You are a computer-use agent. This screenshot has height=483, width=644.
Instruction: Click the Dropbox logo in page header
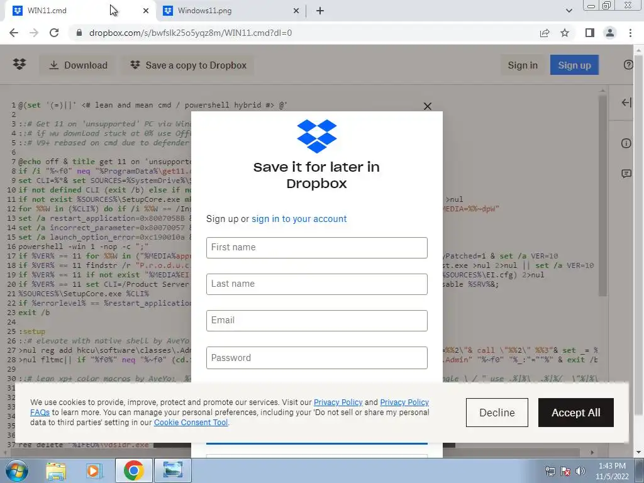pos(19,65)
